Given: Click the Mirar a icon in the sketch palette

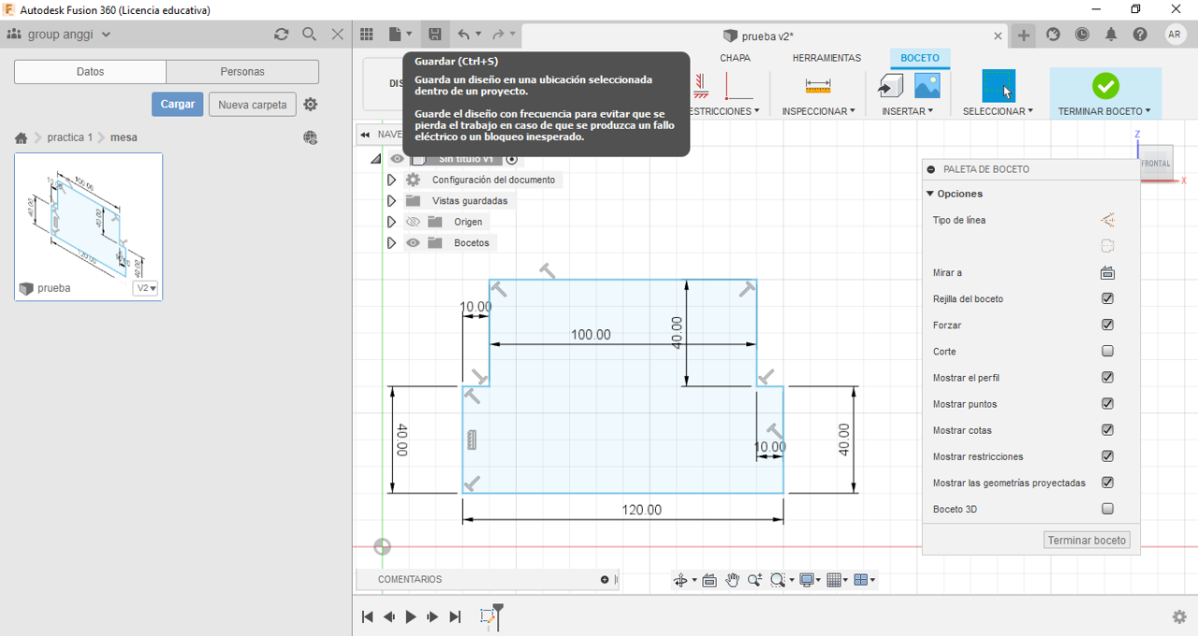Looking at the screenshot, I should coord(1107,273).
